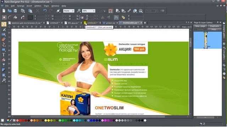Open the Window menu

55,6
